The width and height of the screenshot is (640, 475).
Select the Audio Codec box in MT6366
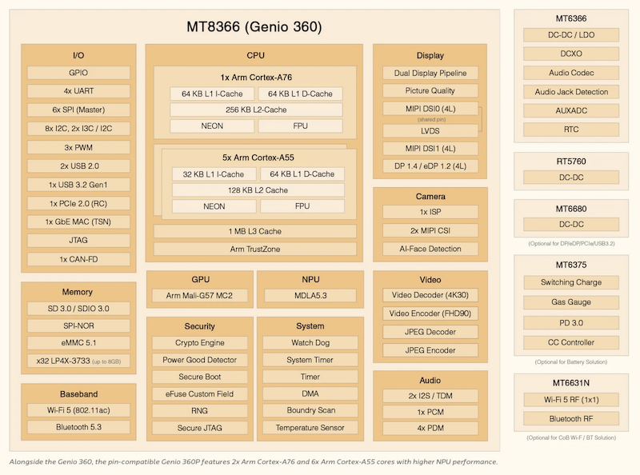[x=571, y=73]
